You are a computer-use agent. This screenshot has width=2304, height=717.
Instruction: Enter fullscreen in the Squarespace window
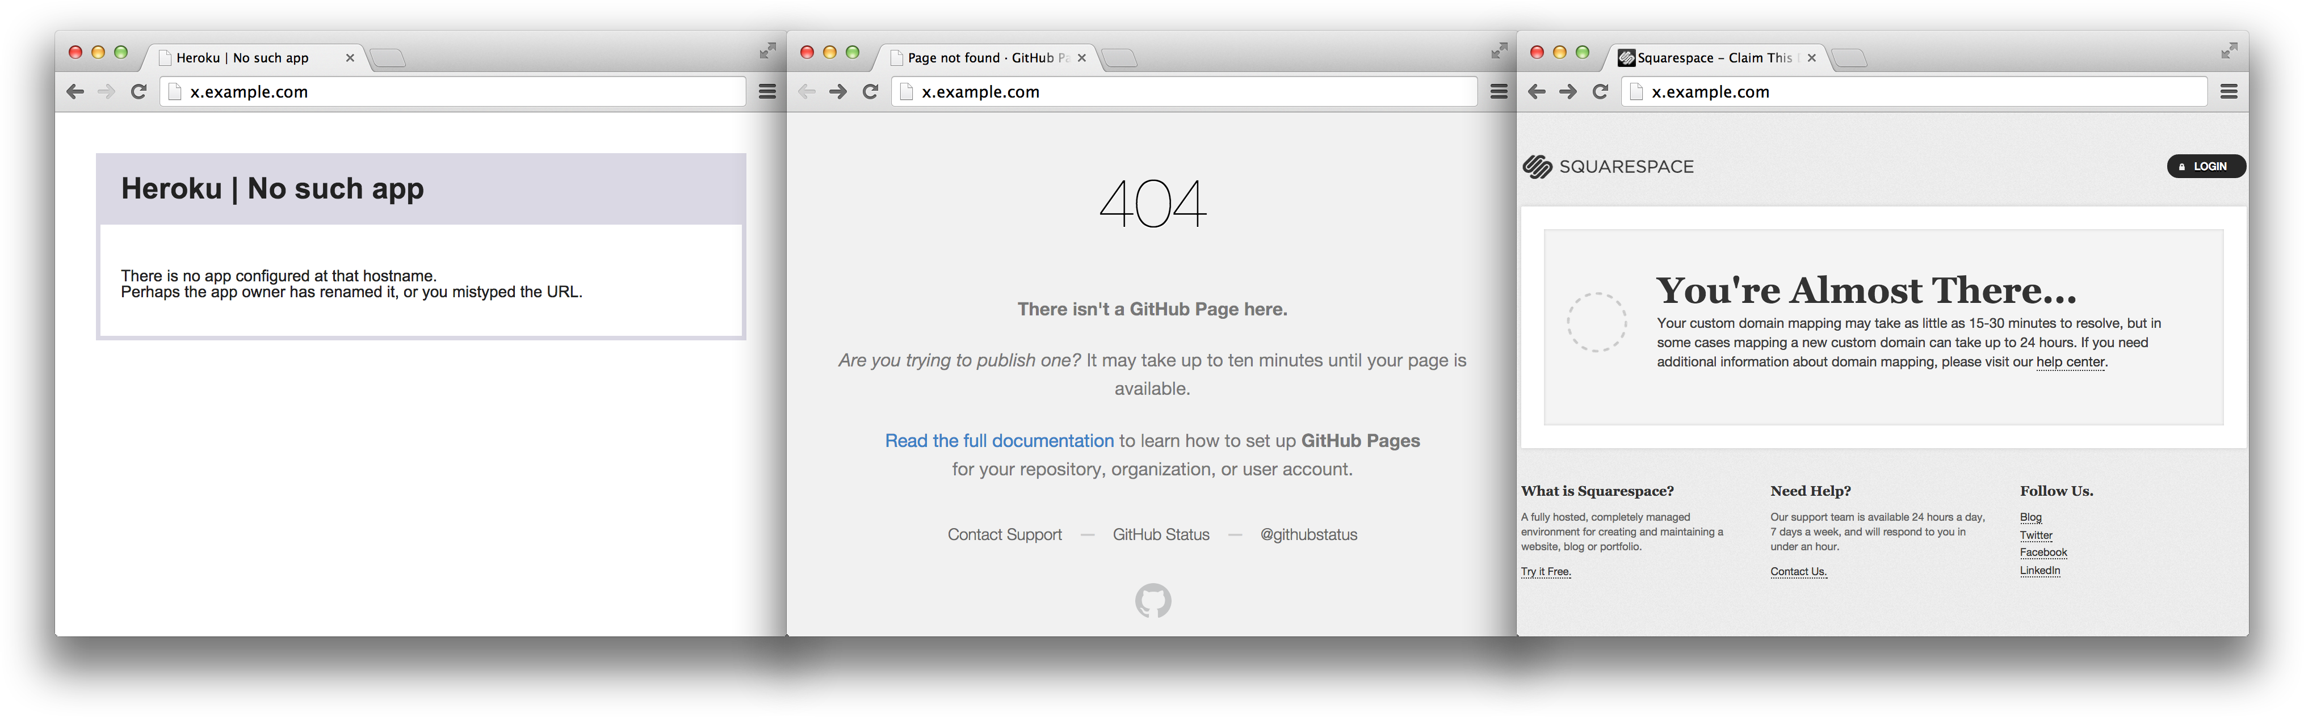pos(2229,51)
